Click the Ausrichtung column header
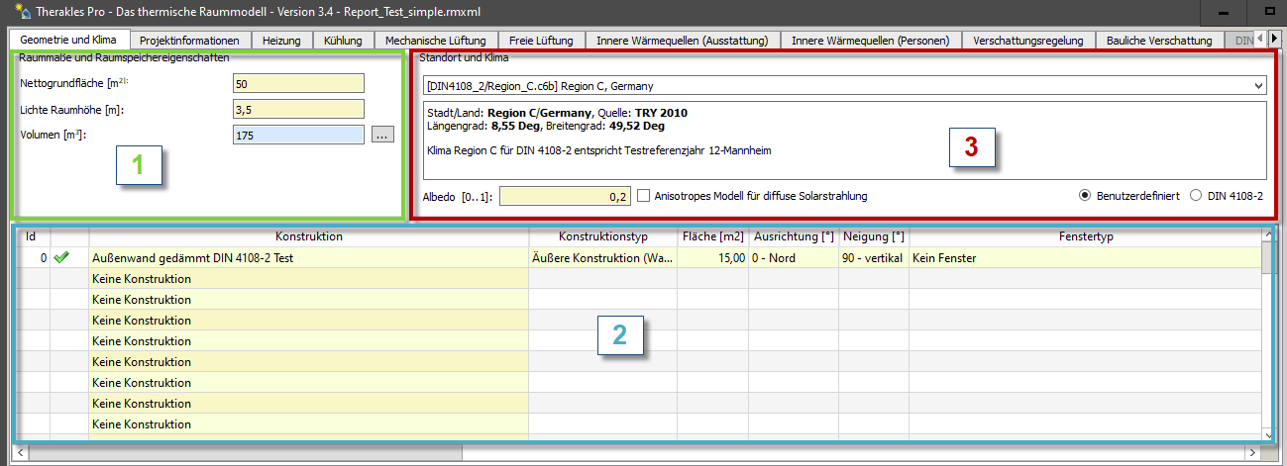 coord(794,236)
